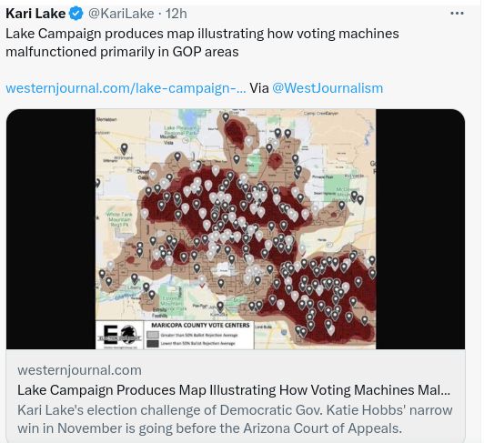The image size is (484, 443).
Task: Click the Maricopa County map image
Action: pos(236,228)
